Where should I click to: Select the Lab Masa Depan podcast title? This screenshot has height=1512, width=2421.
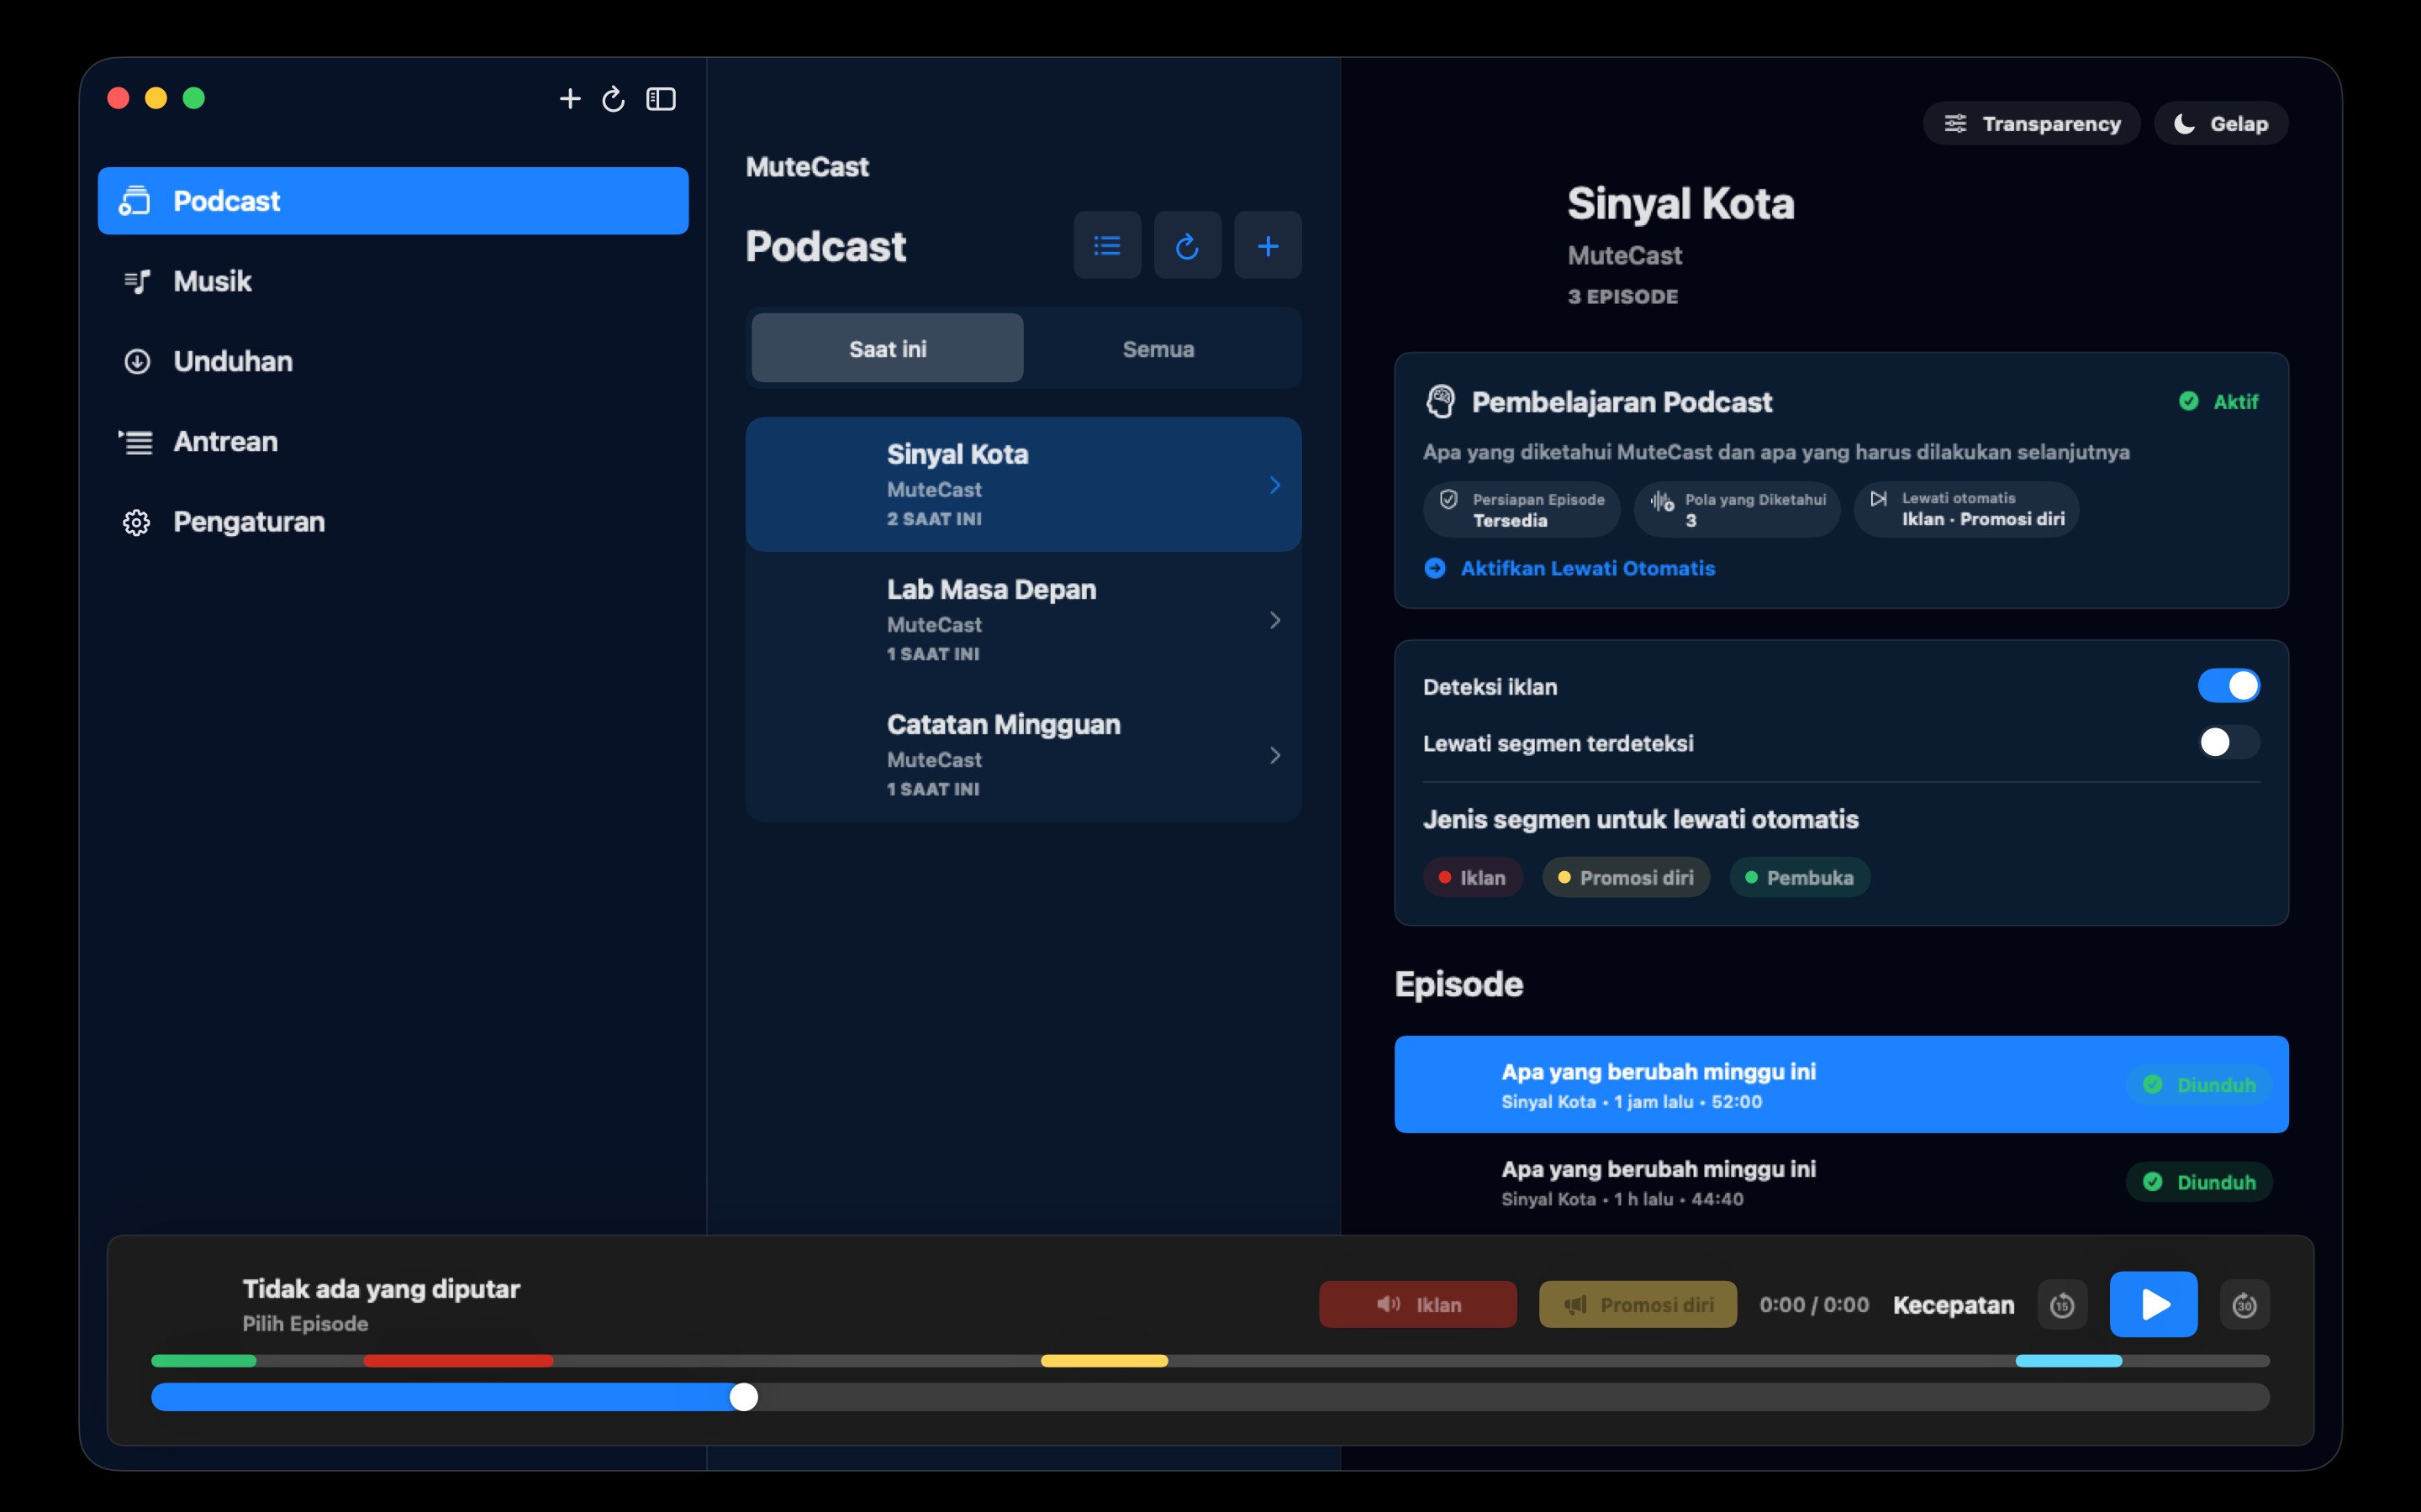[991, 589]
